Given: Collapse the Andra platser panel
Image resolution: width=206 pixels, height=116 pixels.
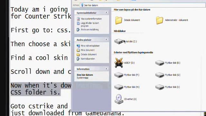Looking at the screenshot, I should click(106, 40).
